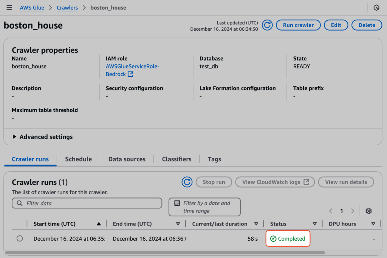
Task: Sort by Status column
Action: point(315,224)
